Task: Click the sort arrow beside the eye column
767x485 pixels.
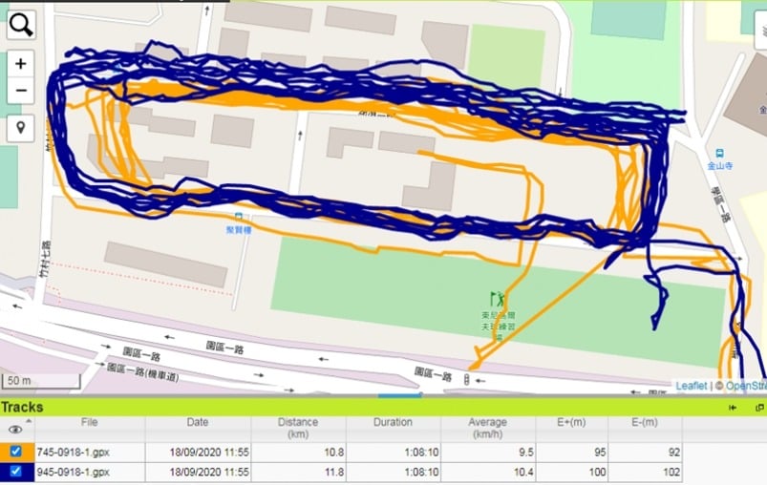Action: point(29,421)
